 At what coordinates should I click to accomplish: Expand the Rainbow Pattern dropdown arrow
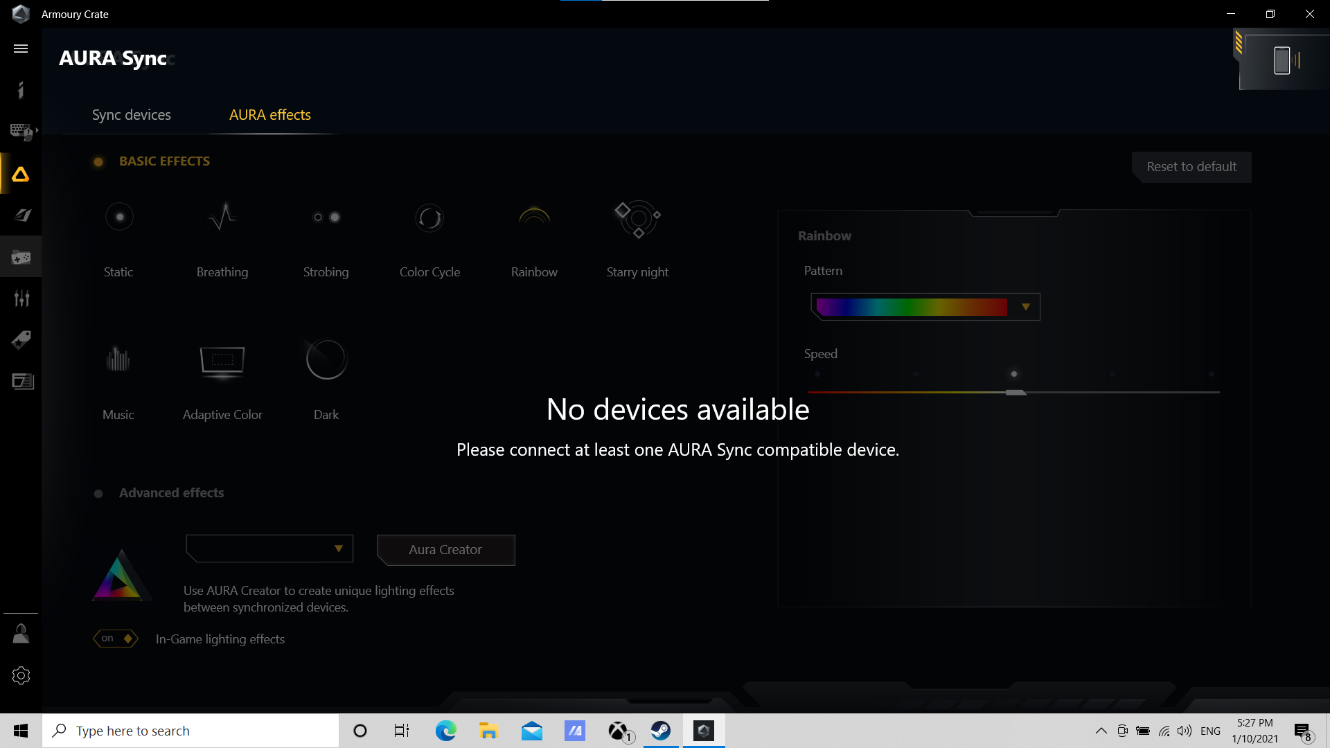[x=1026, y=307]
